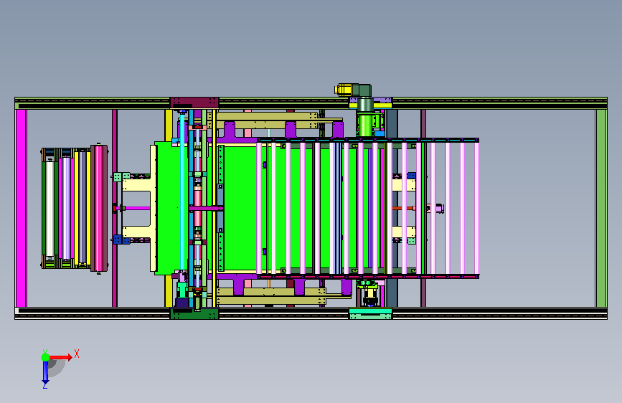
Task: Select the magenta vertical bar on left frame
Action: click(x=21, y=208)
